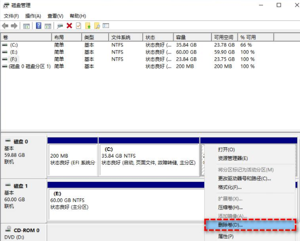Click the CD-ROM 0 disc icon
Image resolution: width=300 pixels, height=241 pixels.
tap(8, 229)
